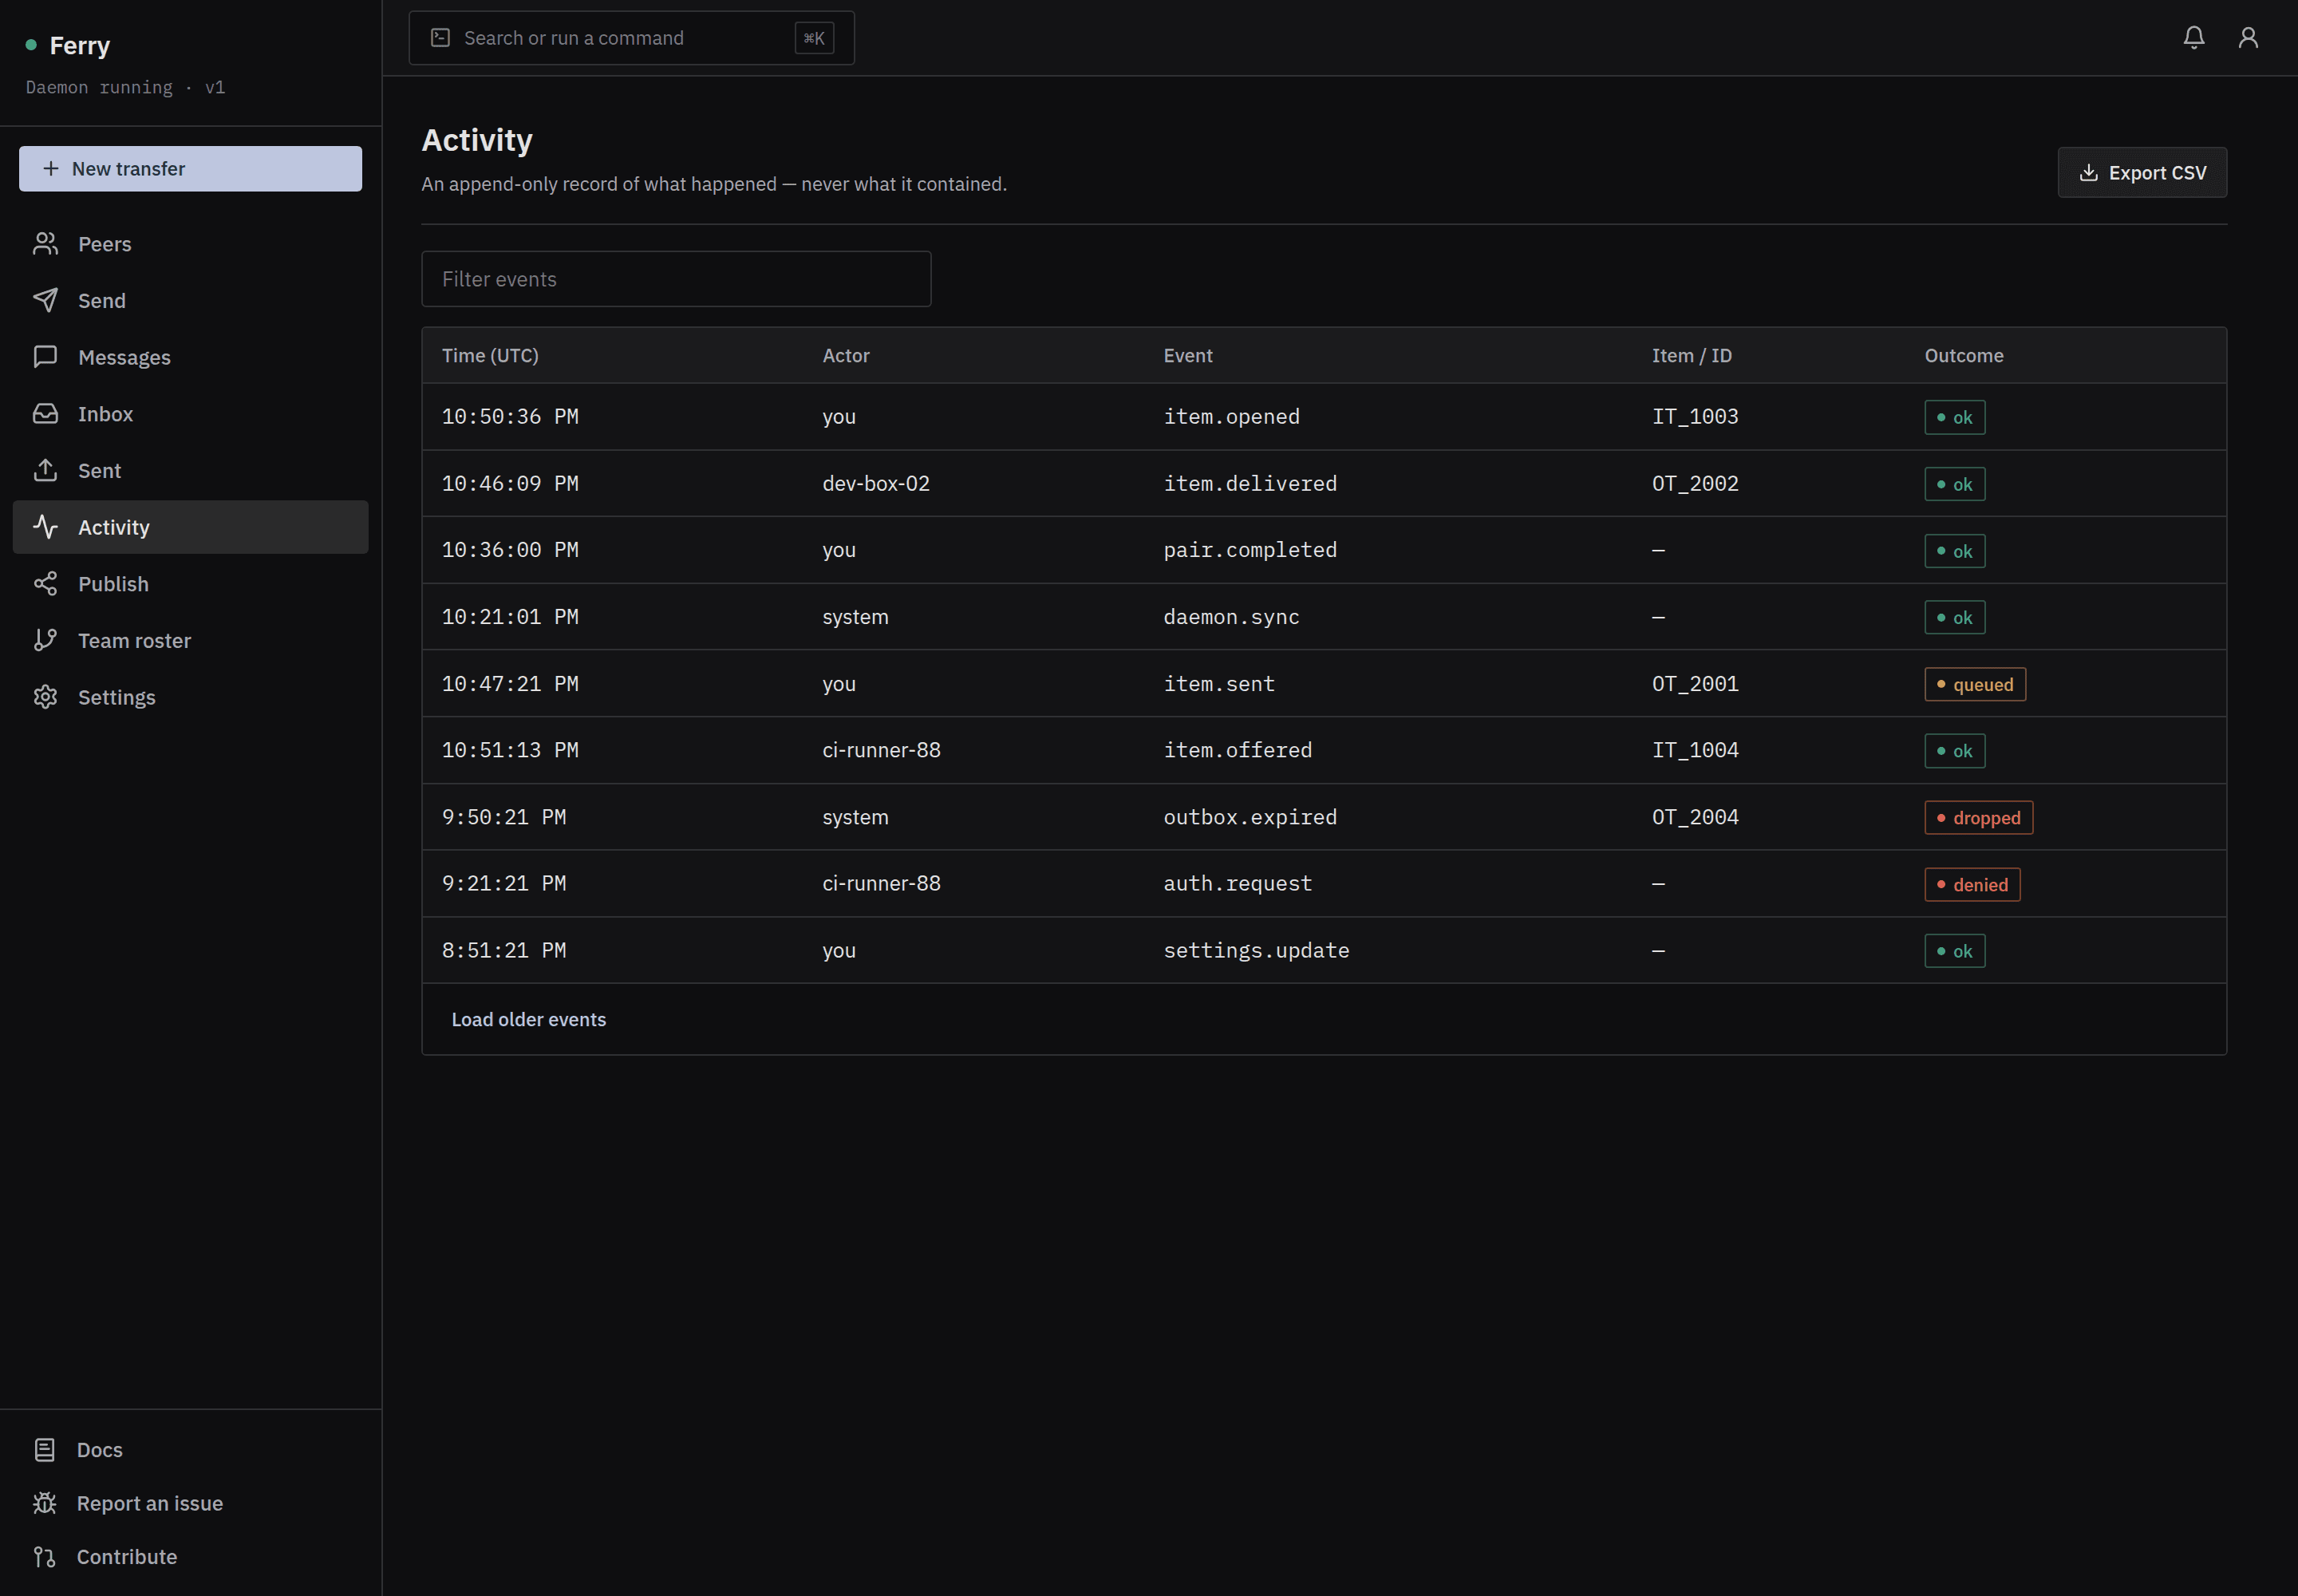The image size is (2298, 1596).
Task: Click the Inbox tray icon
Action: click(x=45, y=414)
